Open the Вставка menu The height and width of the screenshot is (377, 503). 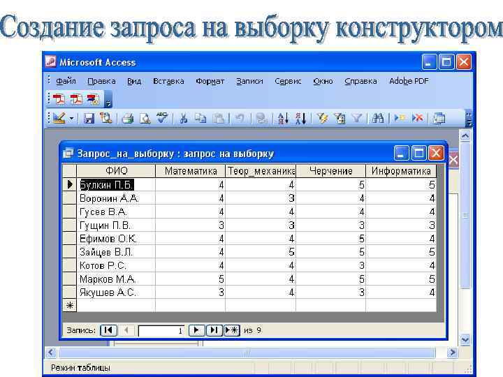[x=168, y=81]
